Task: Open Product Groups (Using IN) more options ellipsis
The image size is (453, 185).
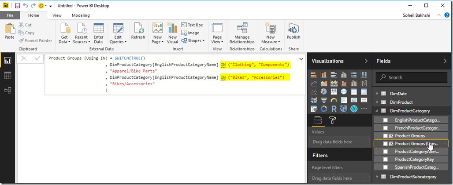Action: point(444,143)
